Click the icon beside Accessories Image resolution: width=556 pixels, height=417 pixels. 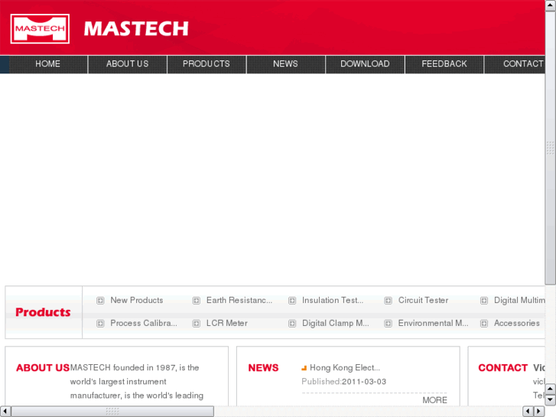(x=484, y=324)
